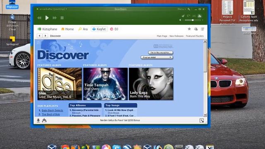Screen dimensions: 265x149
Task: Select the Springpad desktop icon
Action: [x=12, y=41]
